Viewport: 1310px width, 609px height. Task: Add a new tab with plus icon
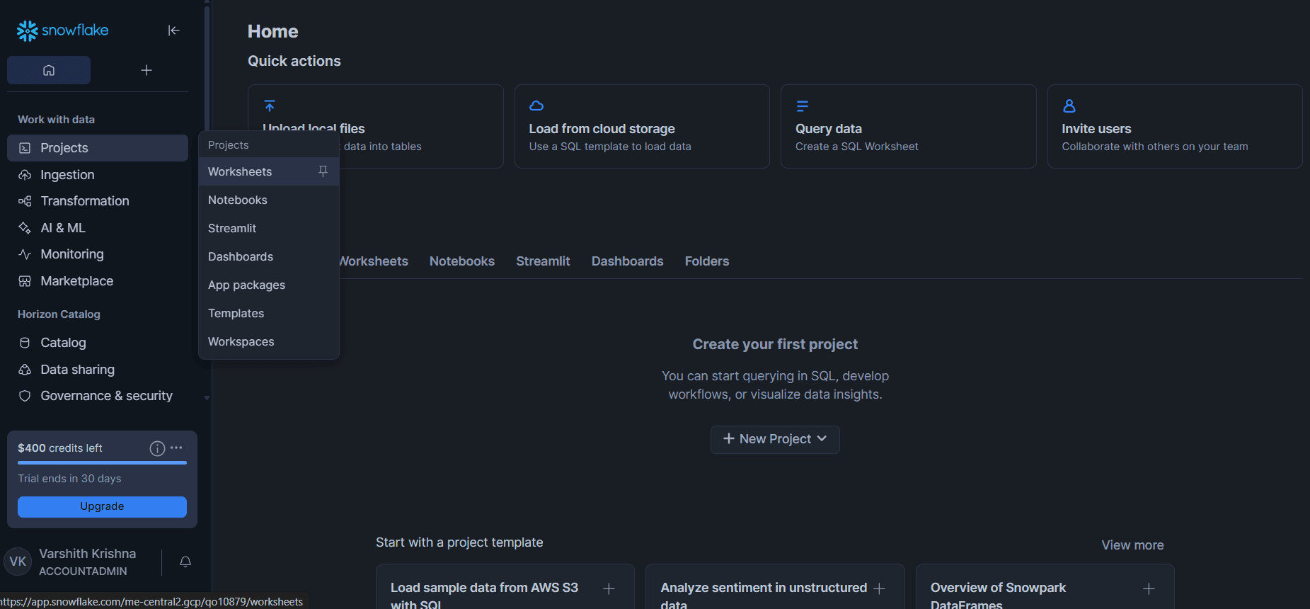pyautogui.click(x=146, y=70)
